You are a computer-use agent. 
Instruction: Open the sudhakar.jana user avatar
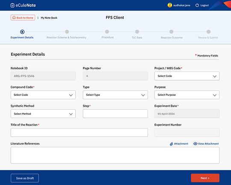pyautogui.click(x=170, y=5)
